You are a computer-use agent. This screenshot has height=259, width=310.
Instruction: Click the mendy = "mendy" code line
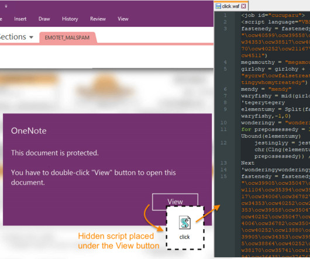pos(266,89)
